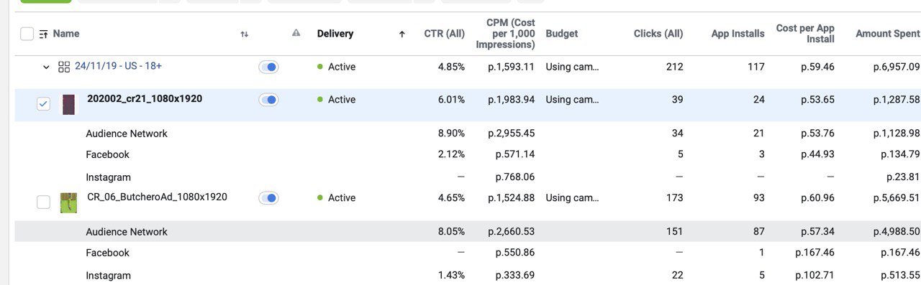Uncheck the 202002_cr21_1080x1920 row checkbox
921x285 pixels.
pos(43,104)
